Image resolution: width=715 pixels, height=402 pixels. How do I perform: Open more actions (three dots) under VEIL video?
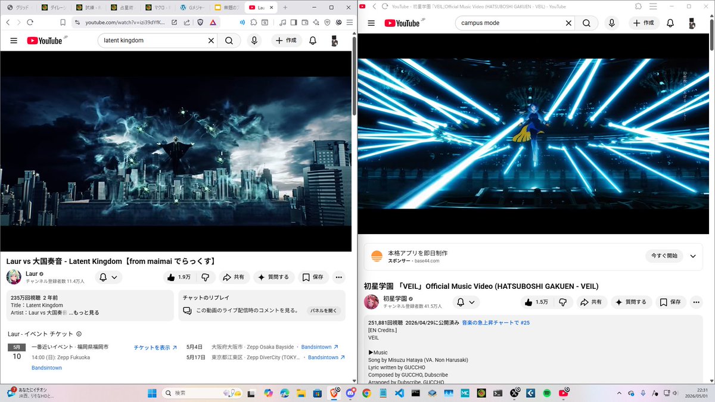click(696, 302)
